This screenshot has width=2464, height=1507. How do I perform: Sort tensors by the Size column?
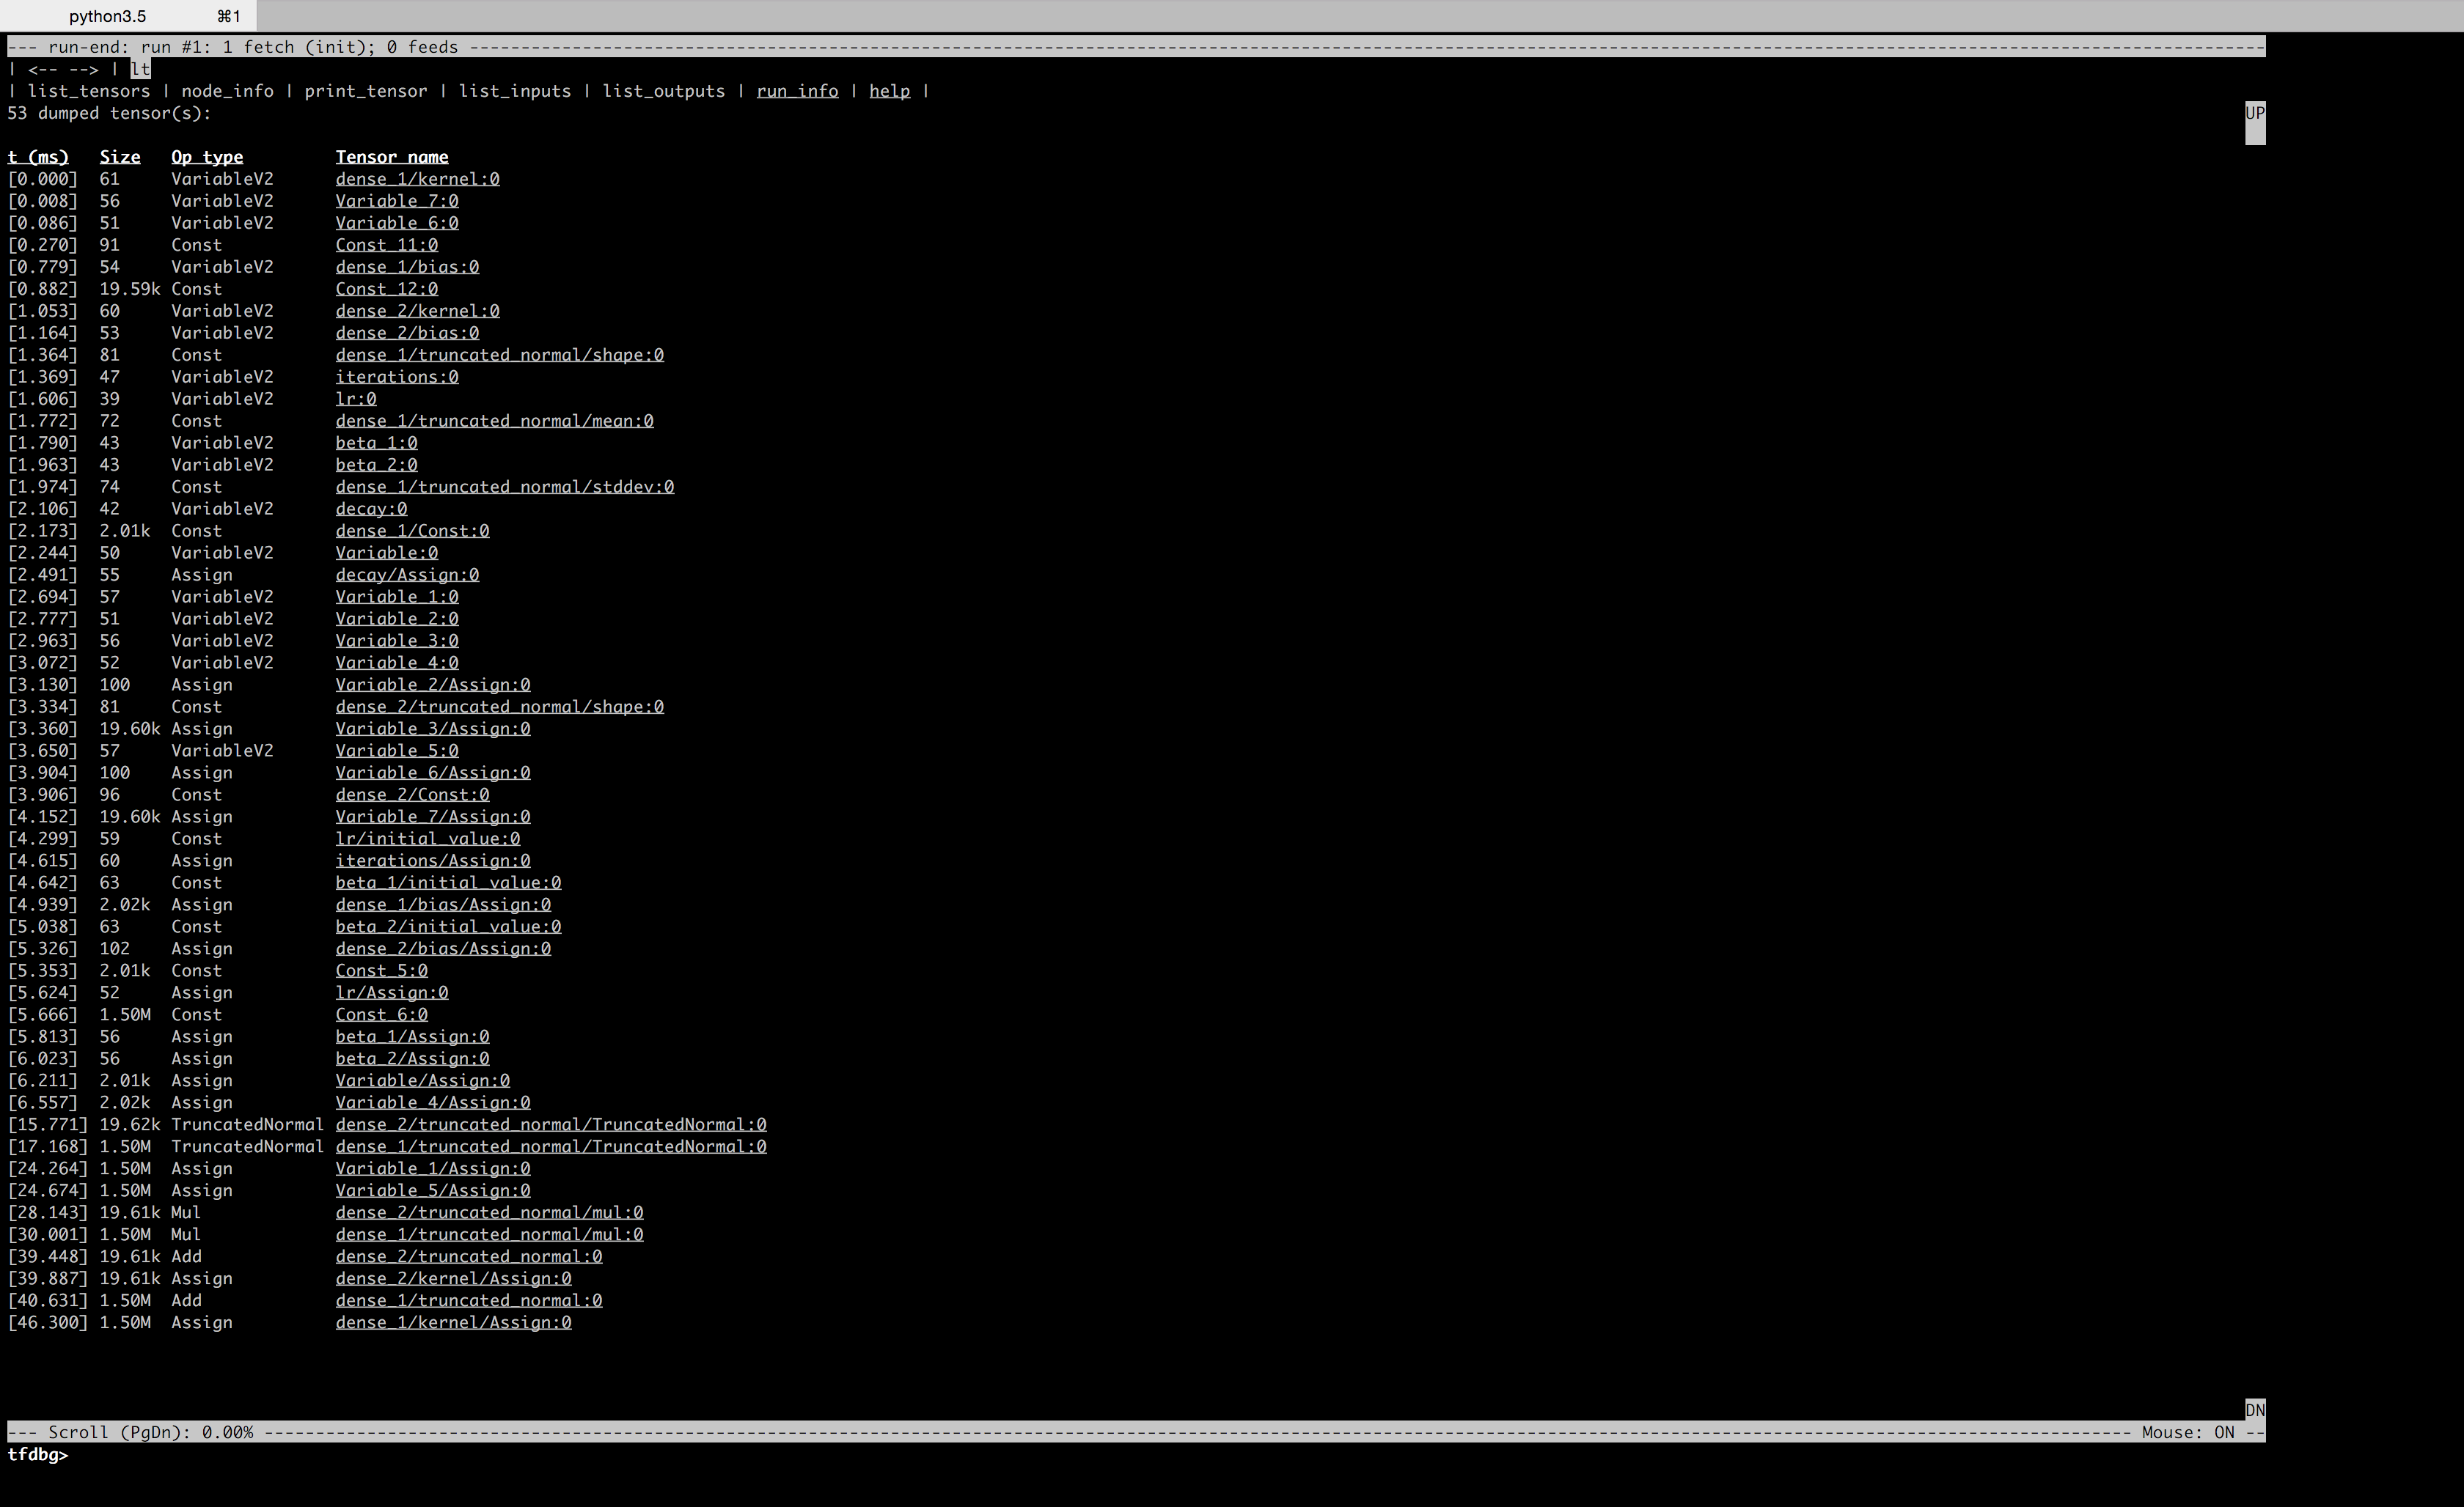click(x=119, y=156)
